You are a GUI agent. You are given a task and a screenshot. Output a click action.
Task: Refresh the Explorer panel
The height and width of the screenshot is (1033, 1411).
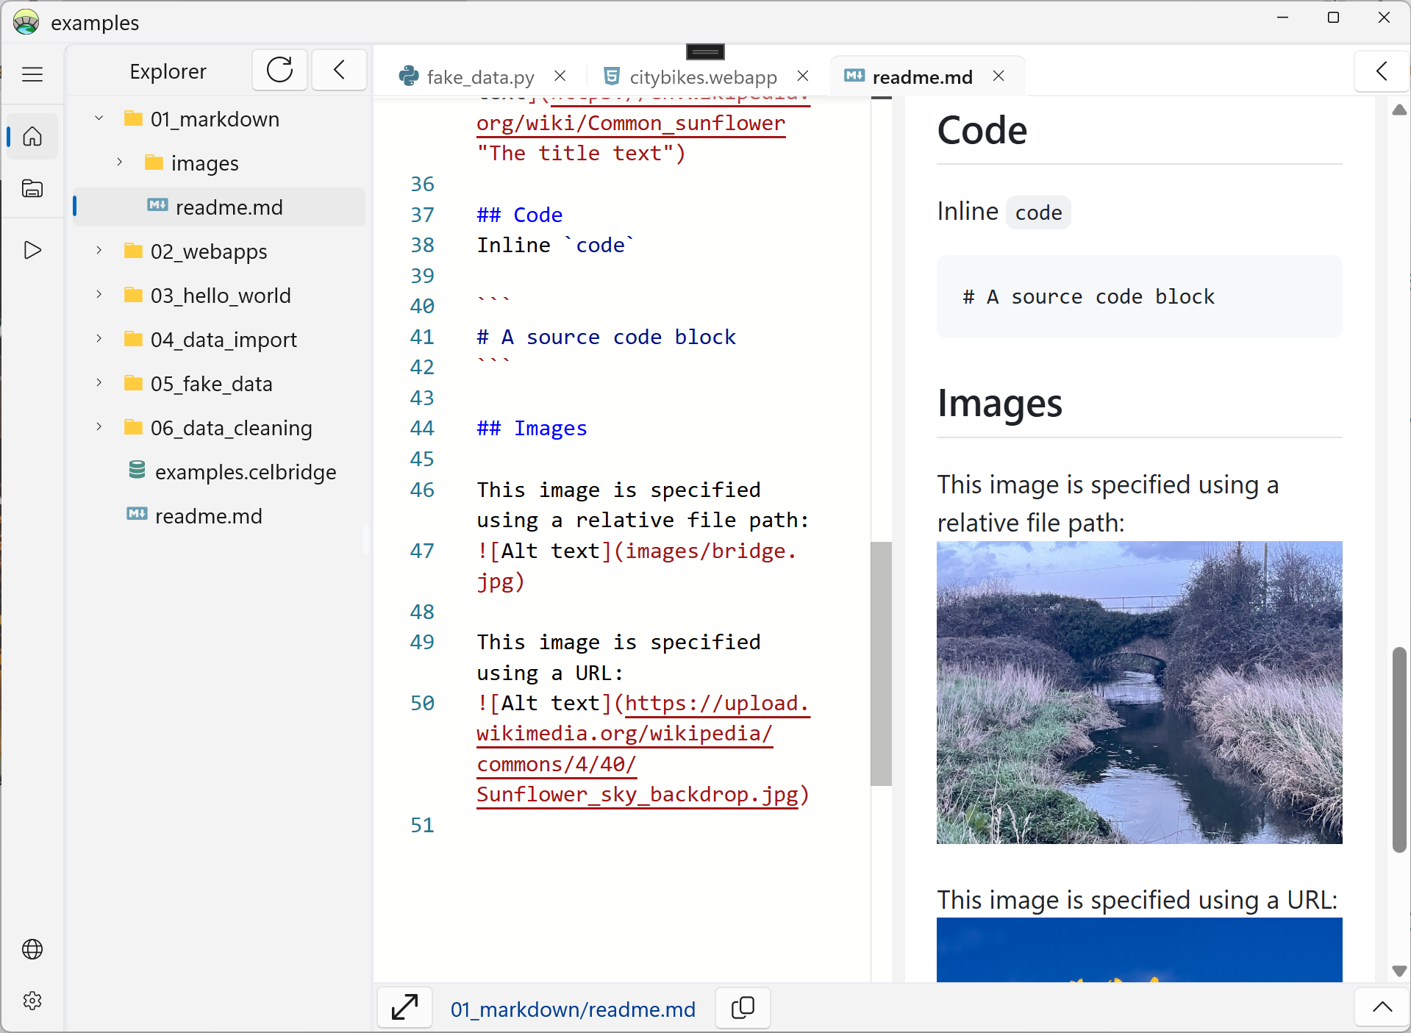coord(279,71)
